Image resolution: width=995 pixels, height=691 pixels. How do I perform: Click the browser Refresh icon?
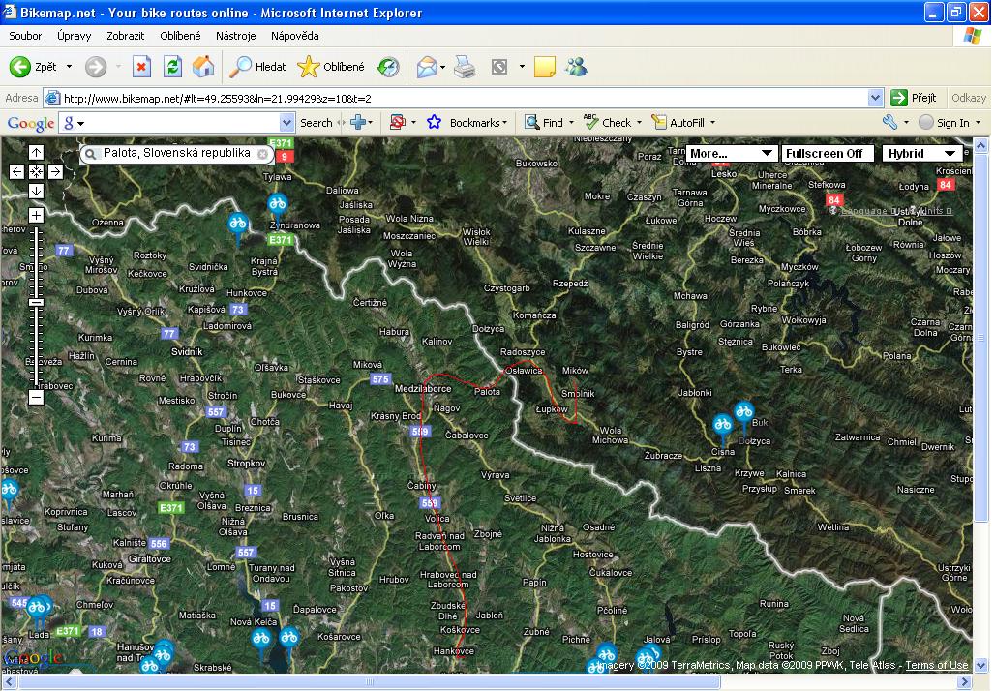coord(172,67)
